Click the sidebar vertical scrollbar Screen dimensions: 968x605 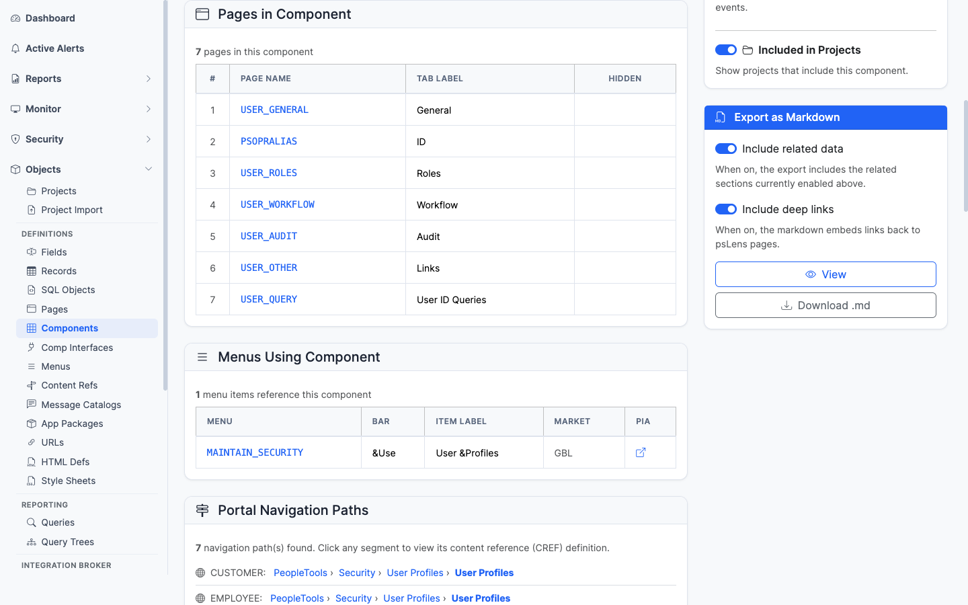[165, 195]
